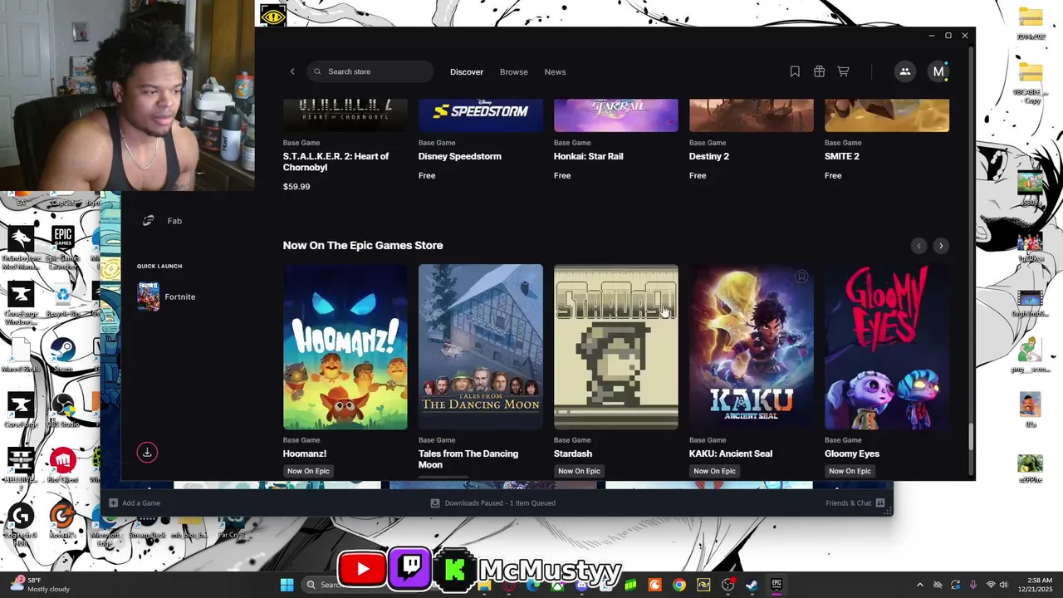Open the M profile avatar menu
Screen dimensions: 1063x598
coord(938,71)
